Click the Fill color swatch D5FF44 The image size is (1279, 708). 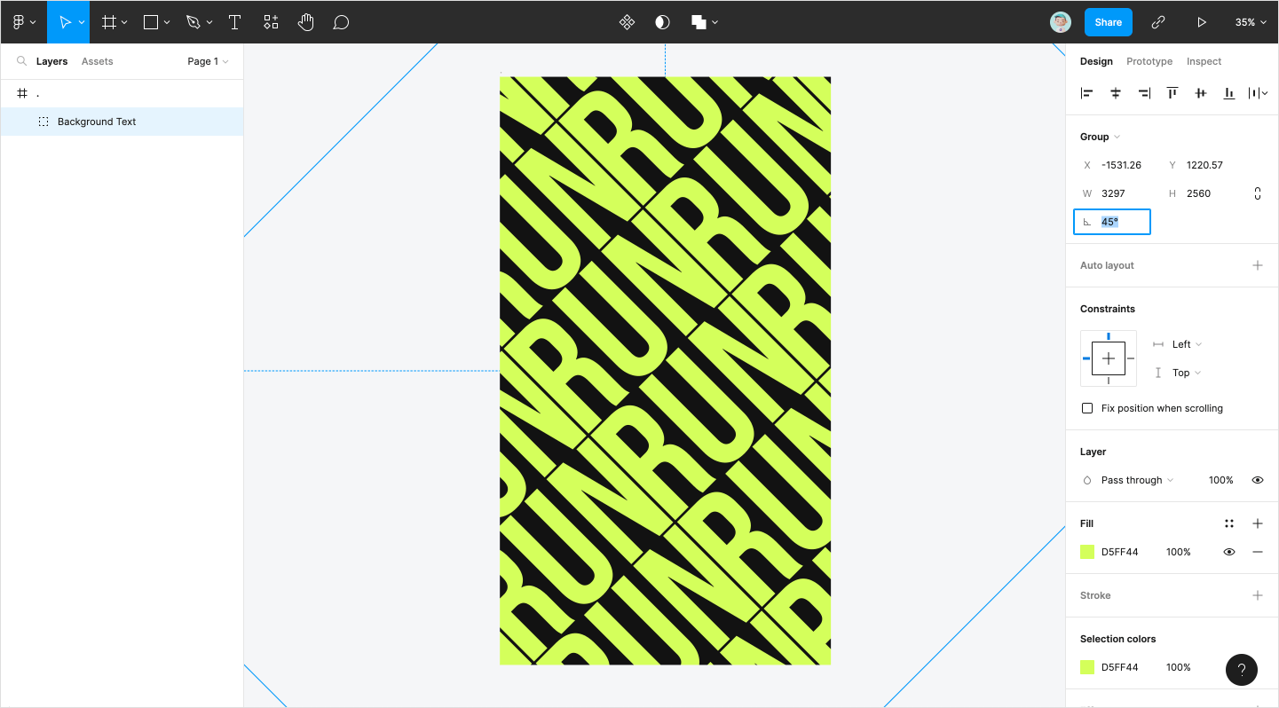pyautogui.click(x=1087, y=552)
